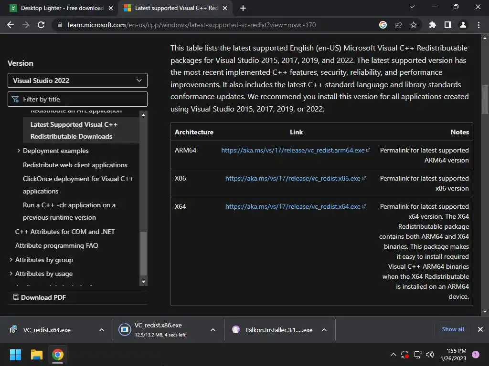489x366 pixels.
Task: Click the Filter by title field
Action: [x=77, y=99]
